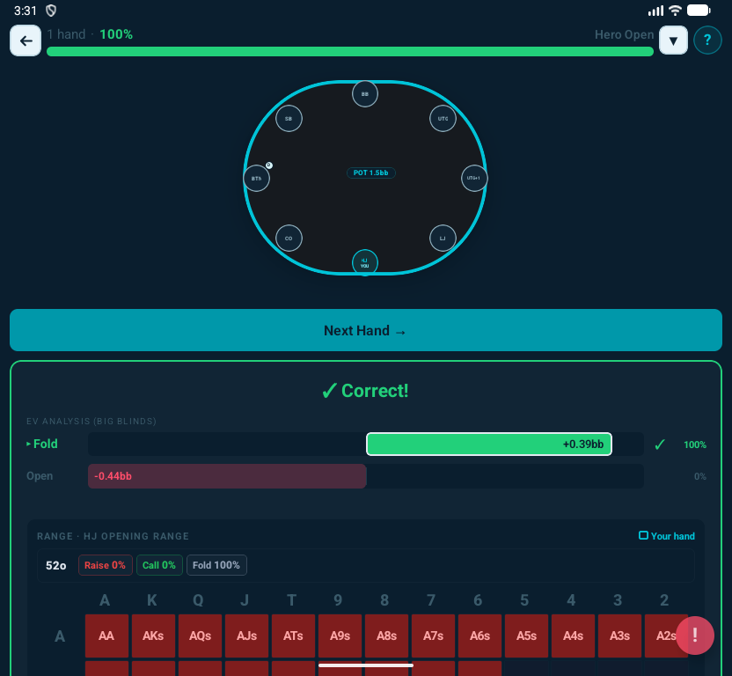The height and width of the screenshot is (676, 732).
Task: Select the UTG+1 seat circle
Action: tap(473, 179)
